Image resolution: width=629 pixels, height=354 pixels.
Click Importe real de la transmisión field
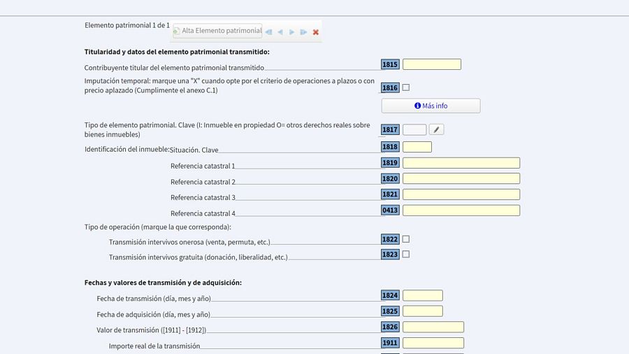click(x=433, y=343)
